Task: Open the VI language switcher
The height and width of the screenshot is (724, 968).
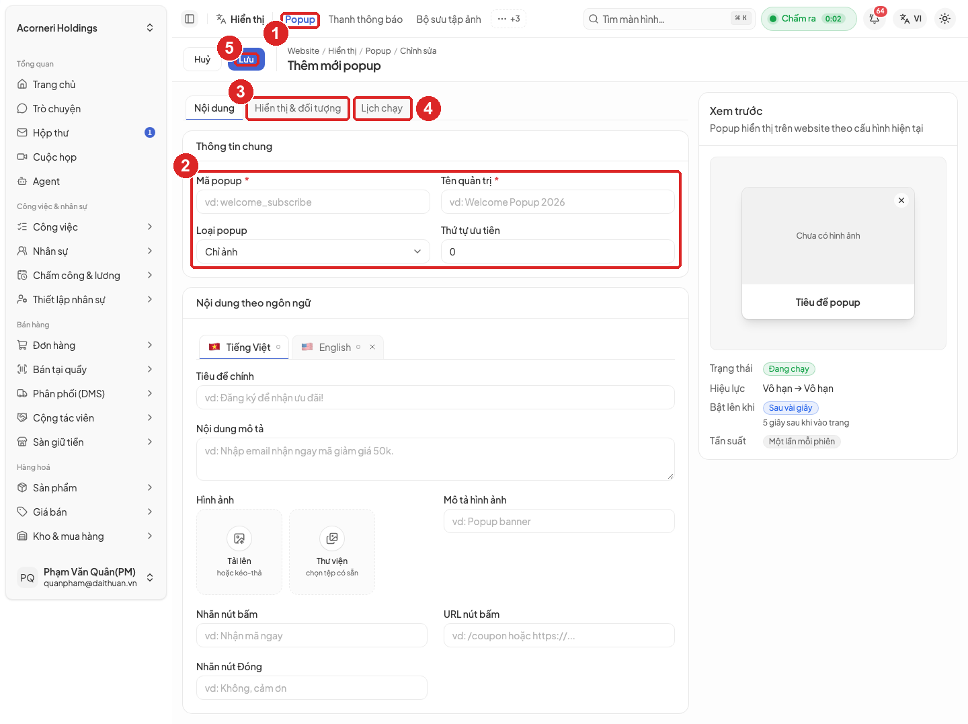Action: (911, 19)
